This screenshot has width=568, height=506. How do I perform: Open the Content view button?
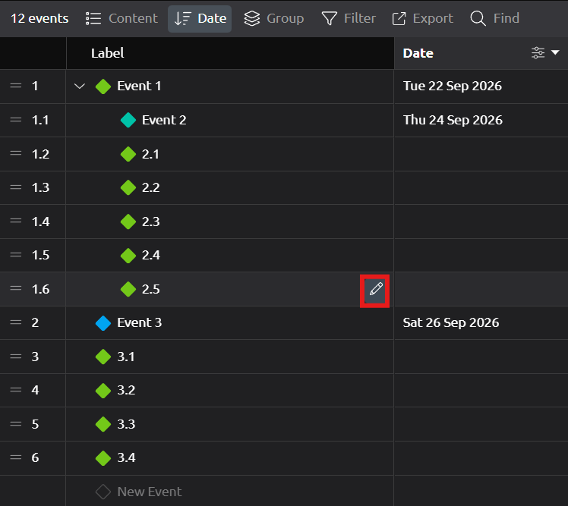click(121, 18)
